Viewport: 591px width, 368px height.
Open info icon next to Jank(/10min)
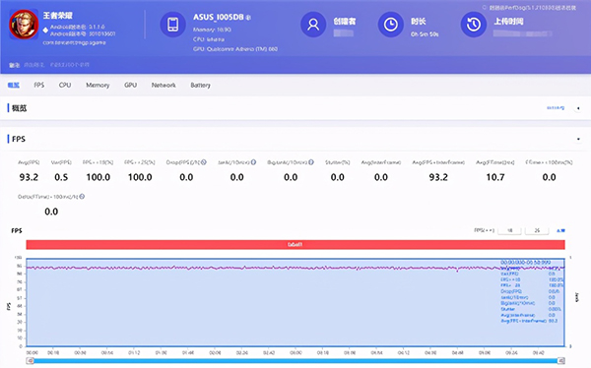coord(254,162)
